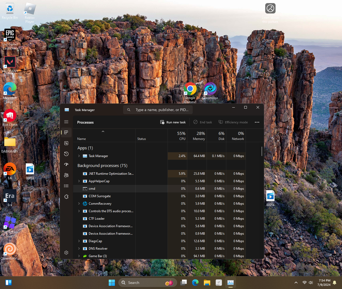Open File Explorer from the taskbar
The height and width of the screenshot is (289, 342).
(207, 283)
